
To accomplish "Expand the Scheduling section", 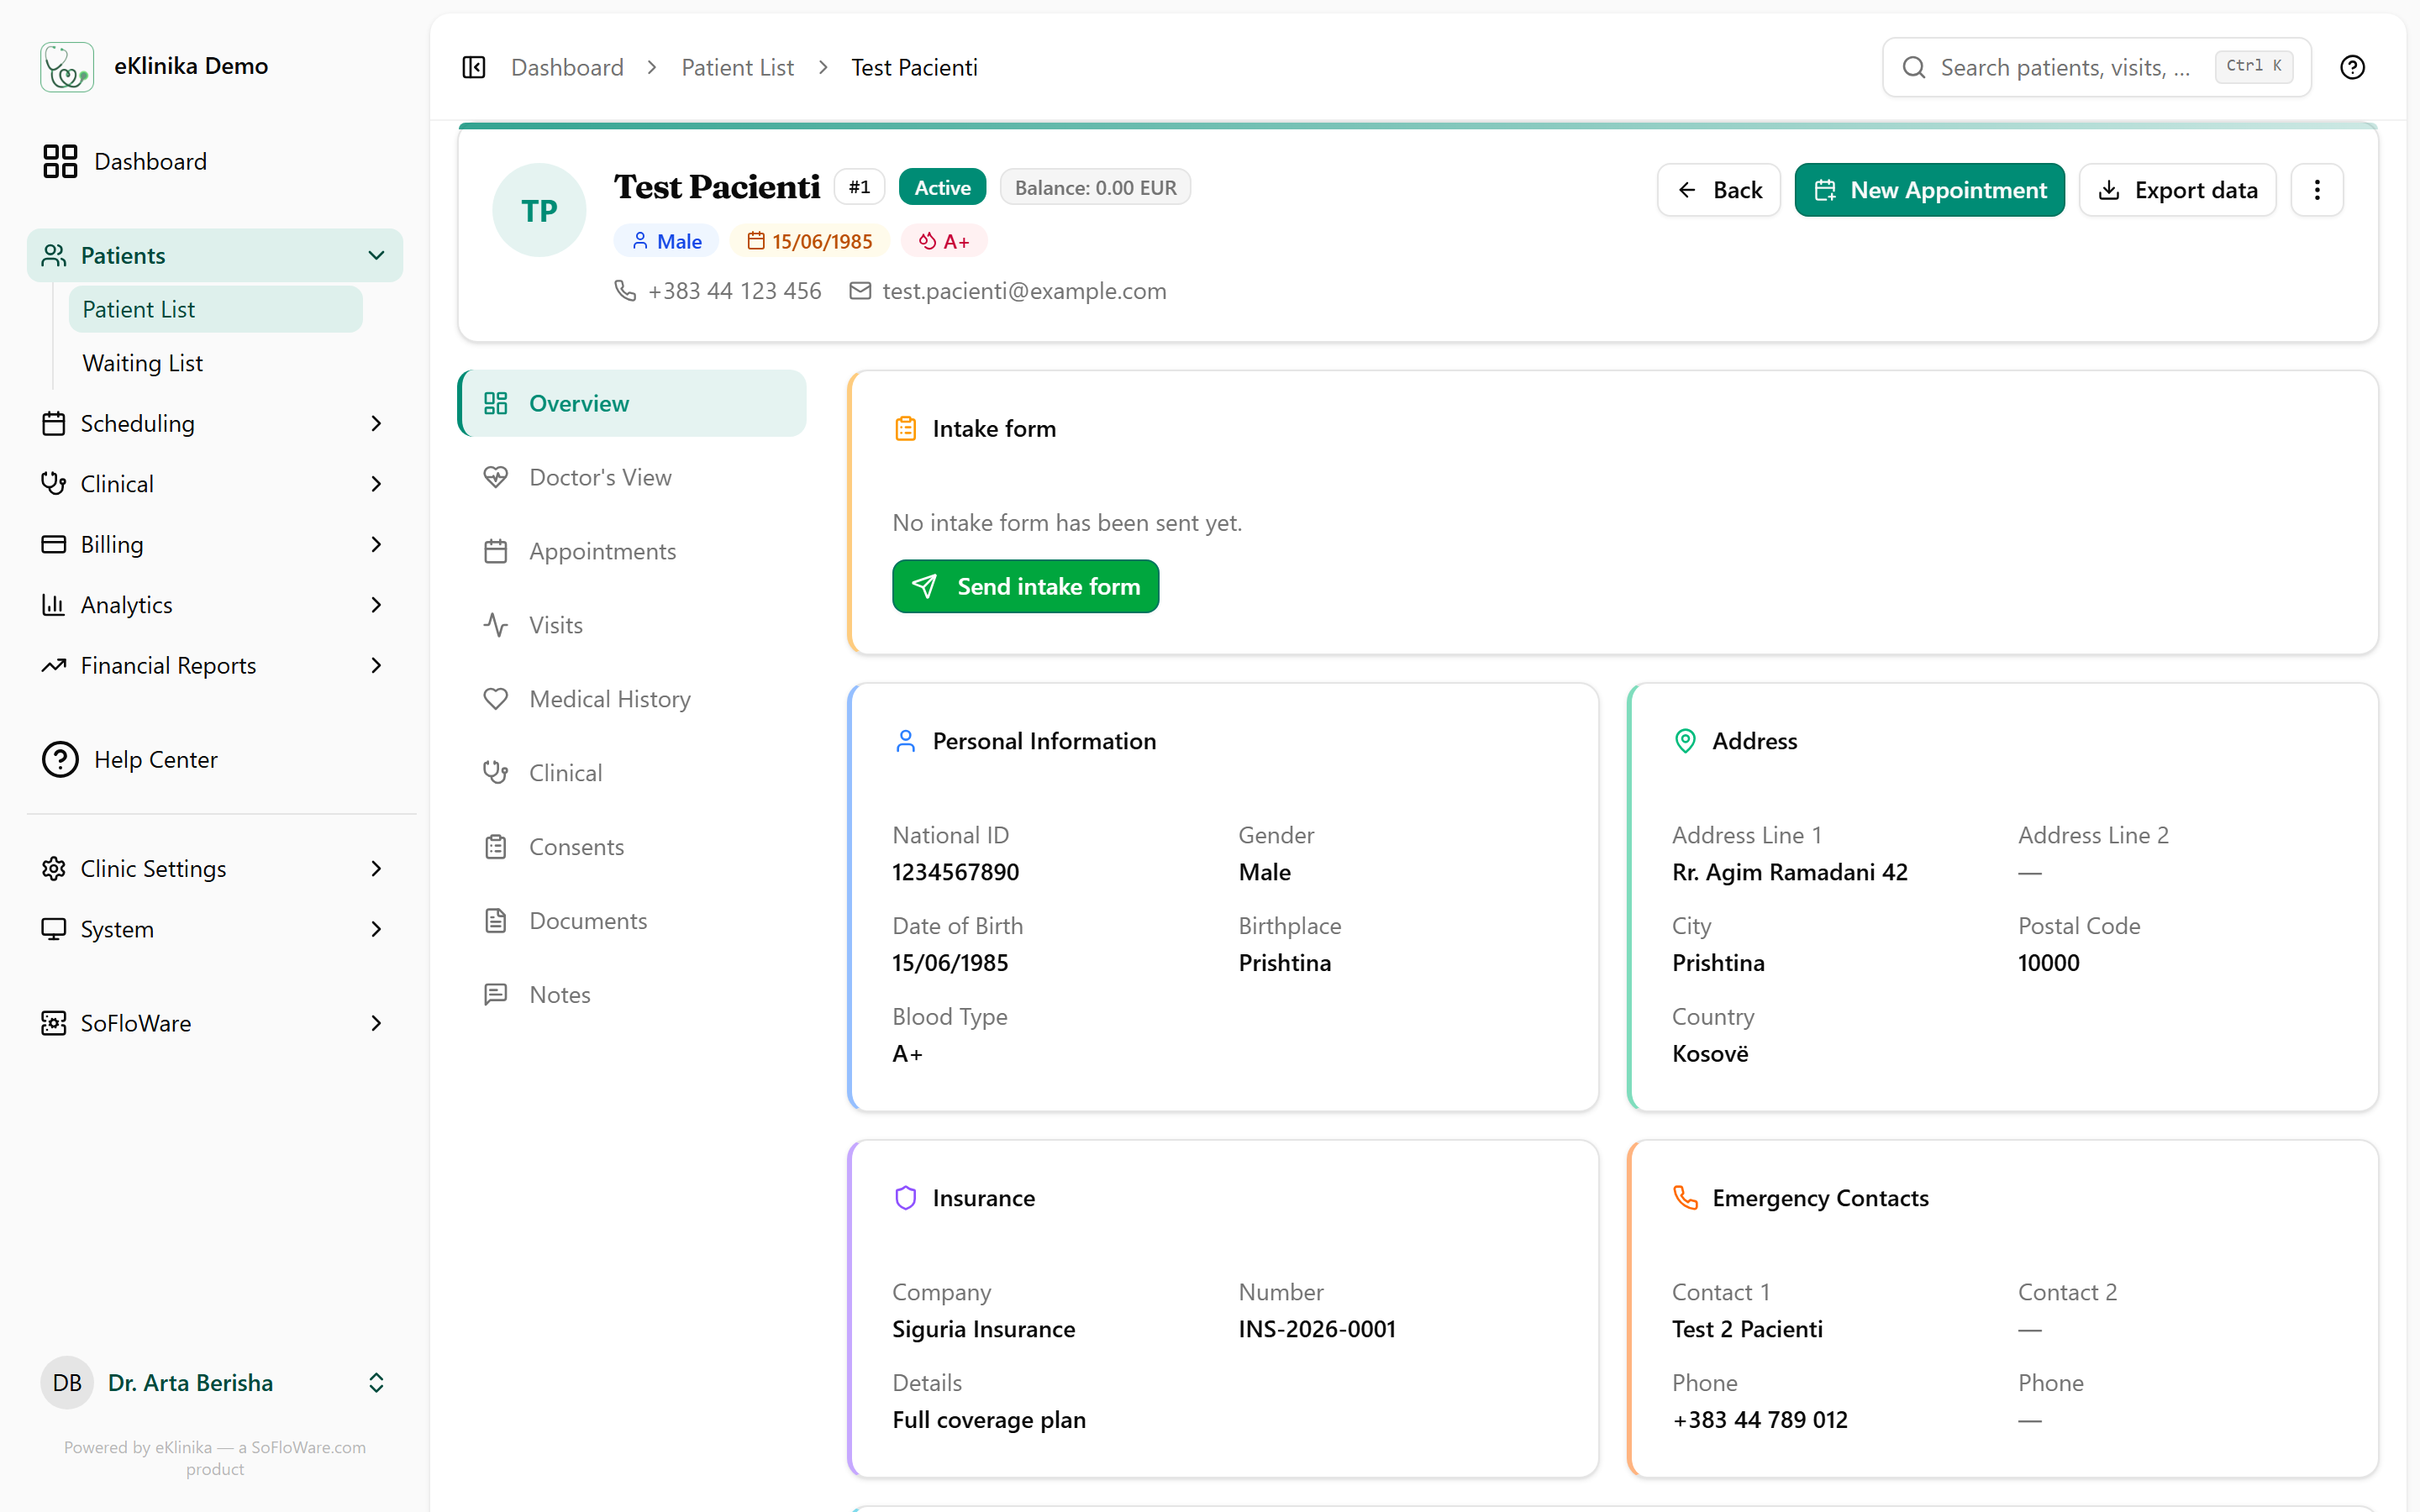I will pyautogui.click(x=214, y=423).
